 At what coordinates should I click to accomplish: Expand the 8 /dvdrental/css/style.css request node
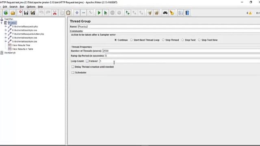[x=6, y=38]
